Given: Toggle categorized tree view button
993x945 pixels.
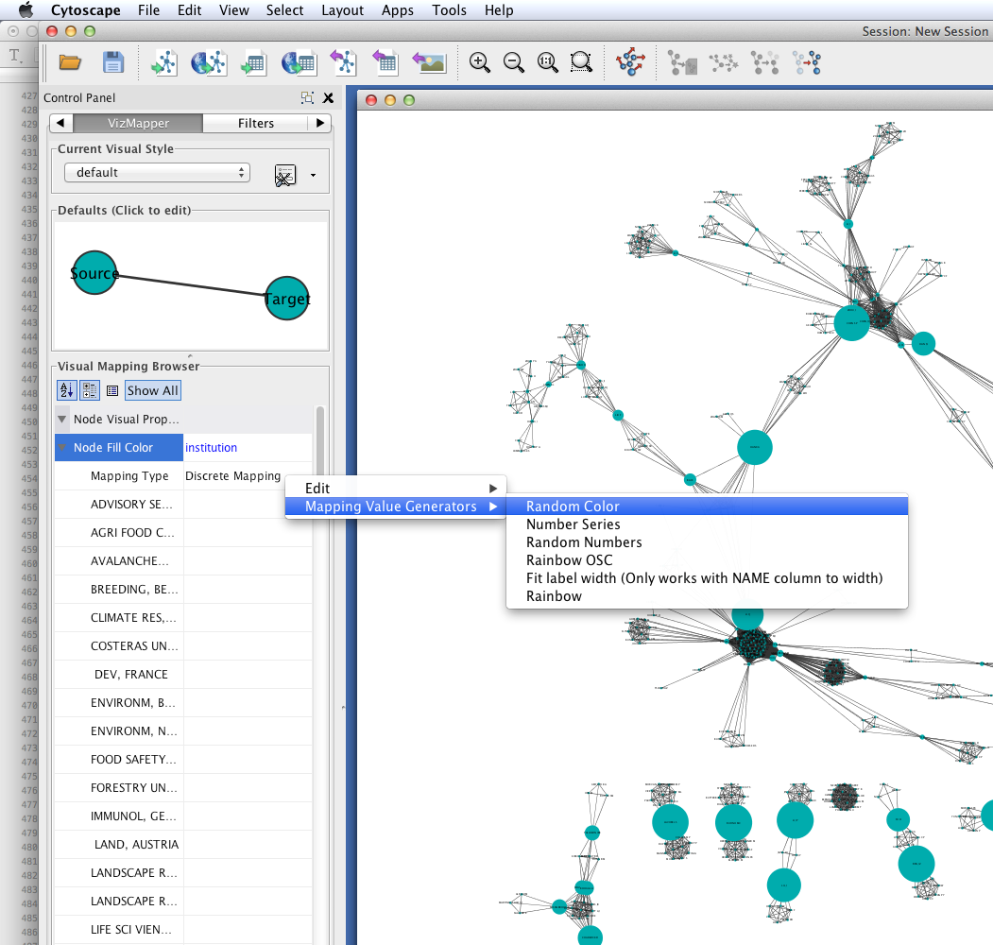Looking at the screenshot, I should (90, 390).
